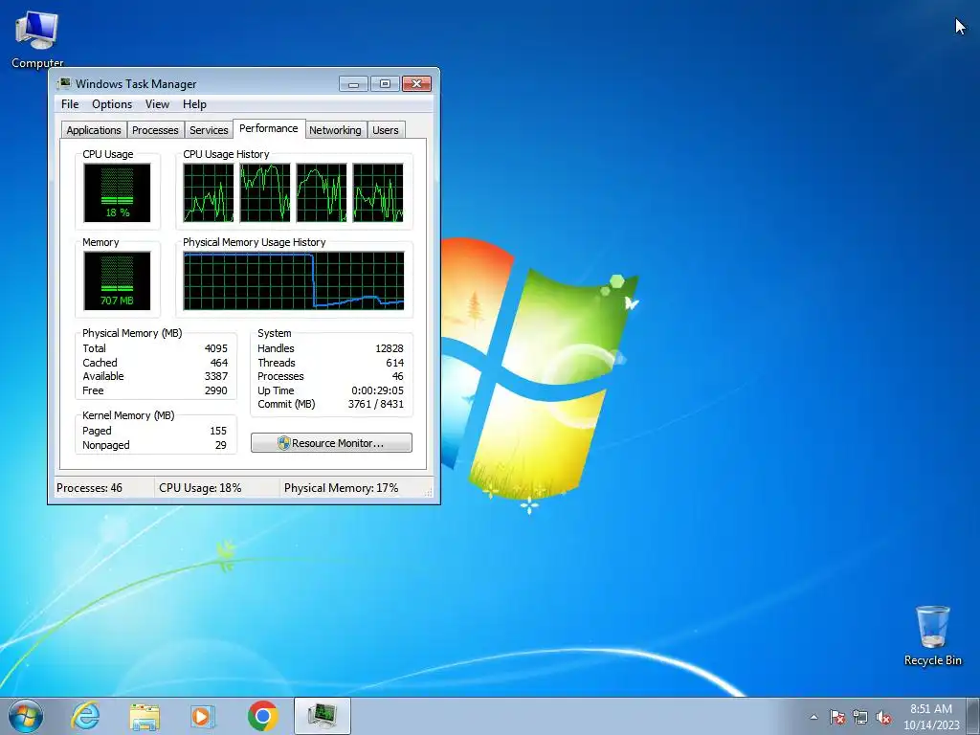Viewport: 980px width, 735px height.
Task: Close the Task Manager window
Action: pos(417,84)
